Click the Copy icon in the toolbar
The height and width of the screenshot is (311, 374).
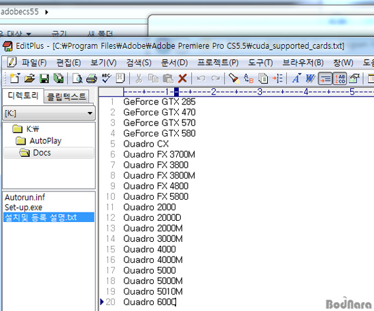tap(153, 78)
